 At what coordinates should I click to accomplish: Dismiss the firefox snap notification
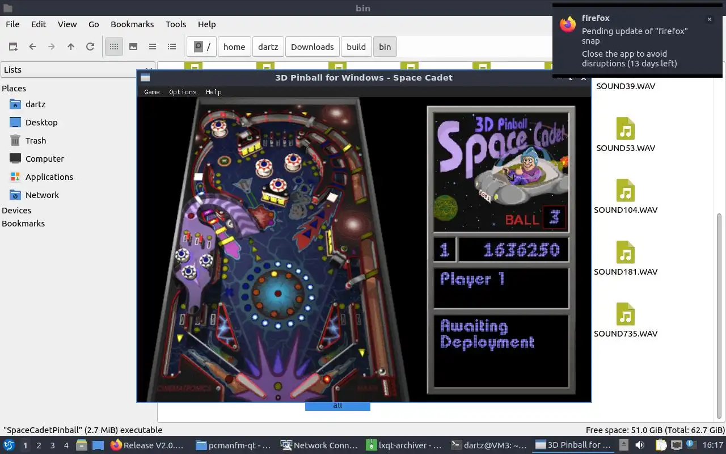709,19
